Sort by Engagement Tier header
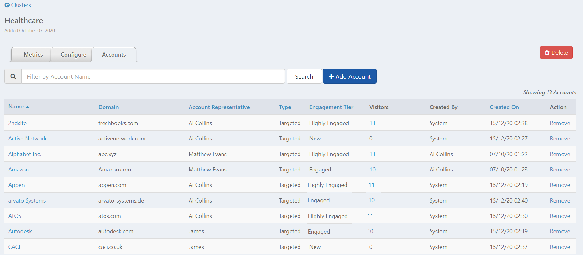Screen dimensions: 583x255 [x=331, y=107]
